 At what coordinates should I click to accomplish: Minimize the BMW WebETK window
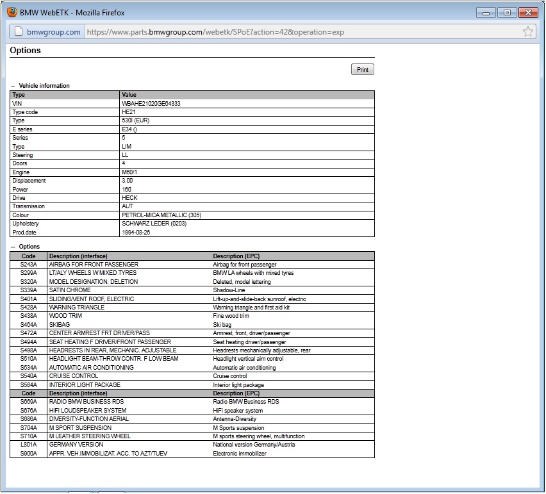[x=486, y=13]
